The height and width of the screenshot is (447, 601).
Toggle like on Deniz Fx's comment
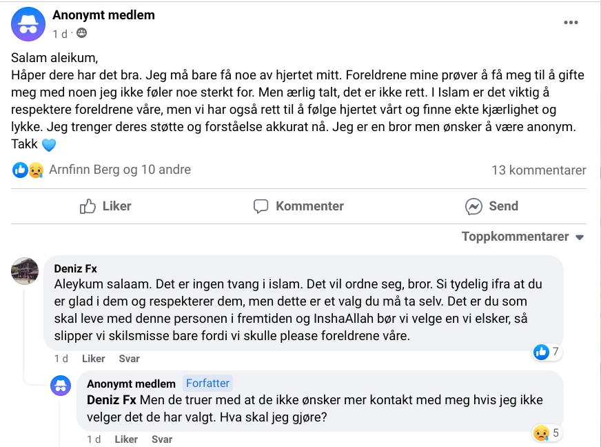94,359
